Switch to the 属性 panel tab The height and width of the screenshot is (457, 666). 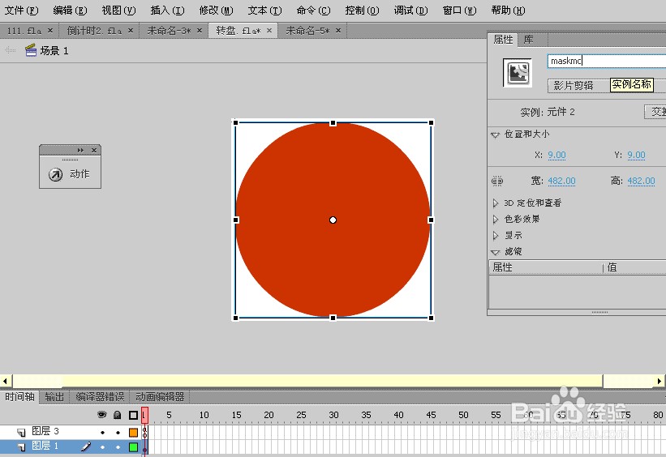(x=503, y=40)
